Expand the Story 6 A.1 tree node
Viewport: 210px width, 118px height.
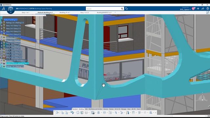point(2,40)
